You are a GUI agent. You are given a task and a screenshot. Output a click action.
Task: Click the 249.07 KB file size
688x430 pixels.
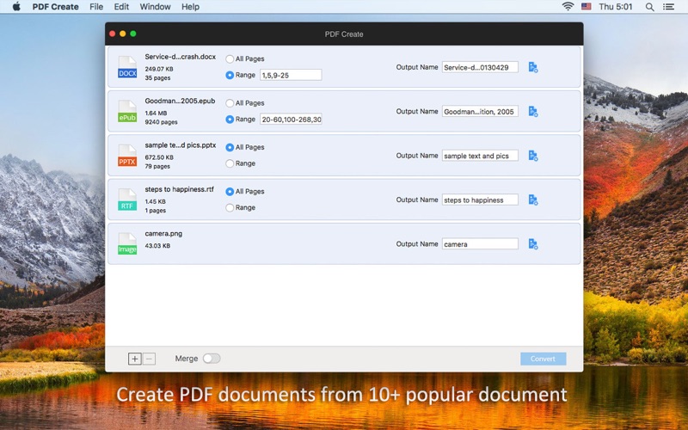click(x=159, y=69)
